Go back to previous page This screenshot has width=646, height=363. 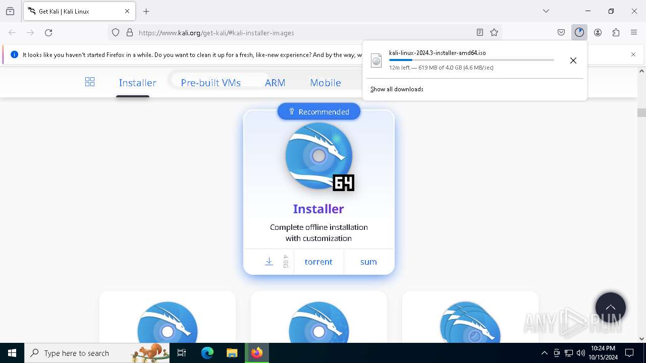(12, 33)
